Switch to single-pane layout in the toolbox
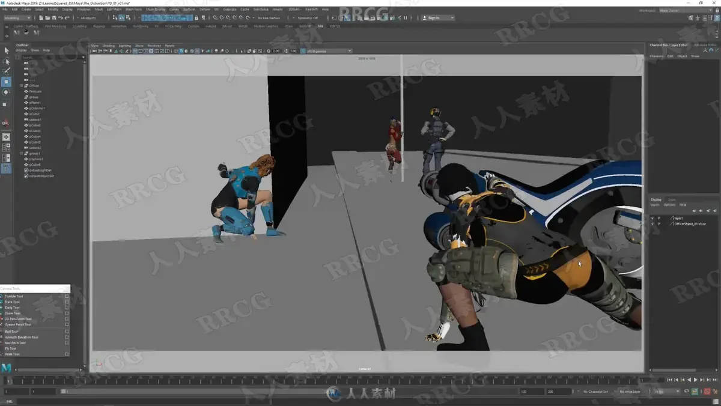The width and height of the screenshot is (721, 406). [x=6, y=137]
